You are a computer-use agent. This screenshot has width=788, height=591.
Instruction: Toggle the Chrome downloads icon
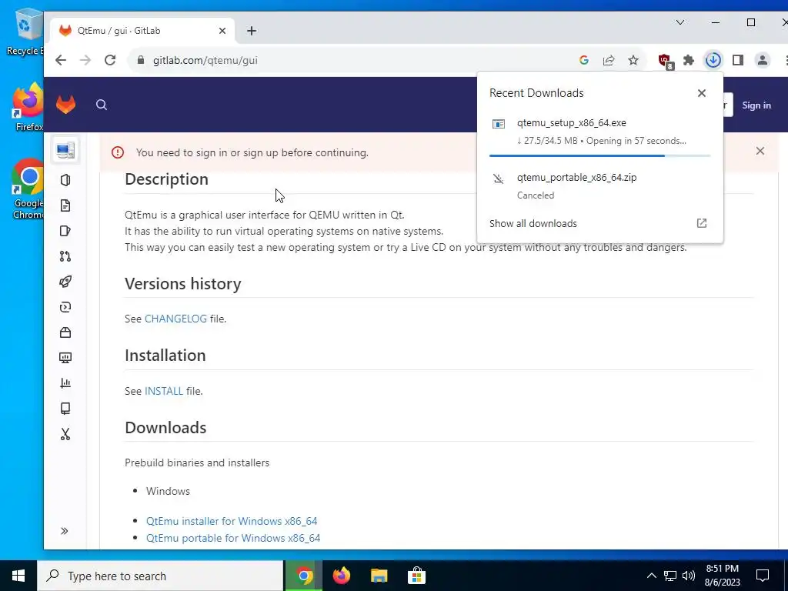[713, 60]
